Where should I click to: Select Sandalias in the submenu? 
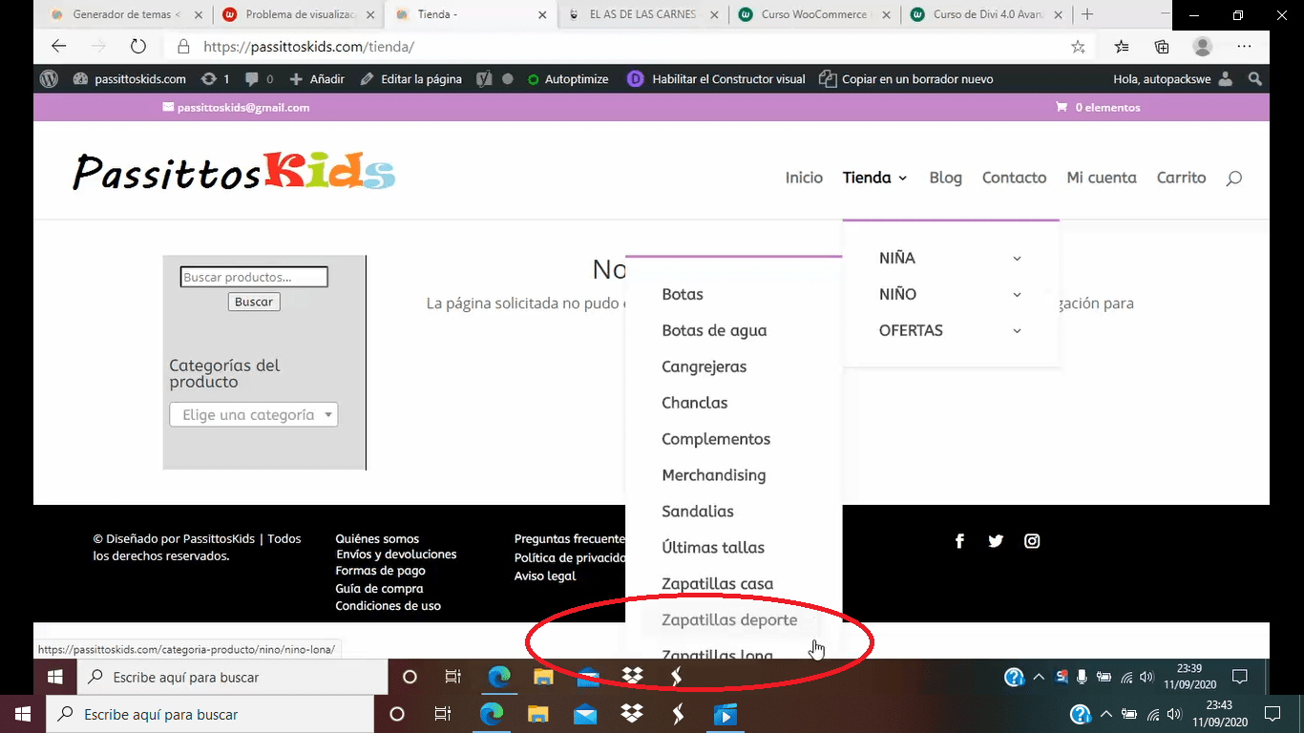[x=698, y=512]
